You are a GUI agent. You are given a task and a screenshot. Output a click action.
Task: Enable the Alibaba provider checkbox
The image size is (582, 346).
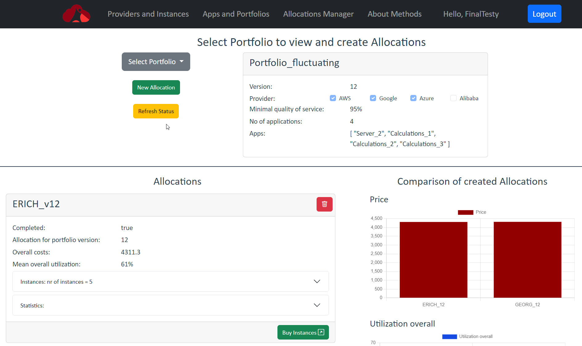(453, 98)
